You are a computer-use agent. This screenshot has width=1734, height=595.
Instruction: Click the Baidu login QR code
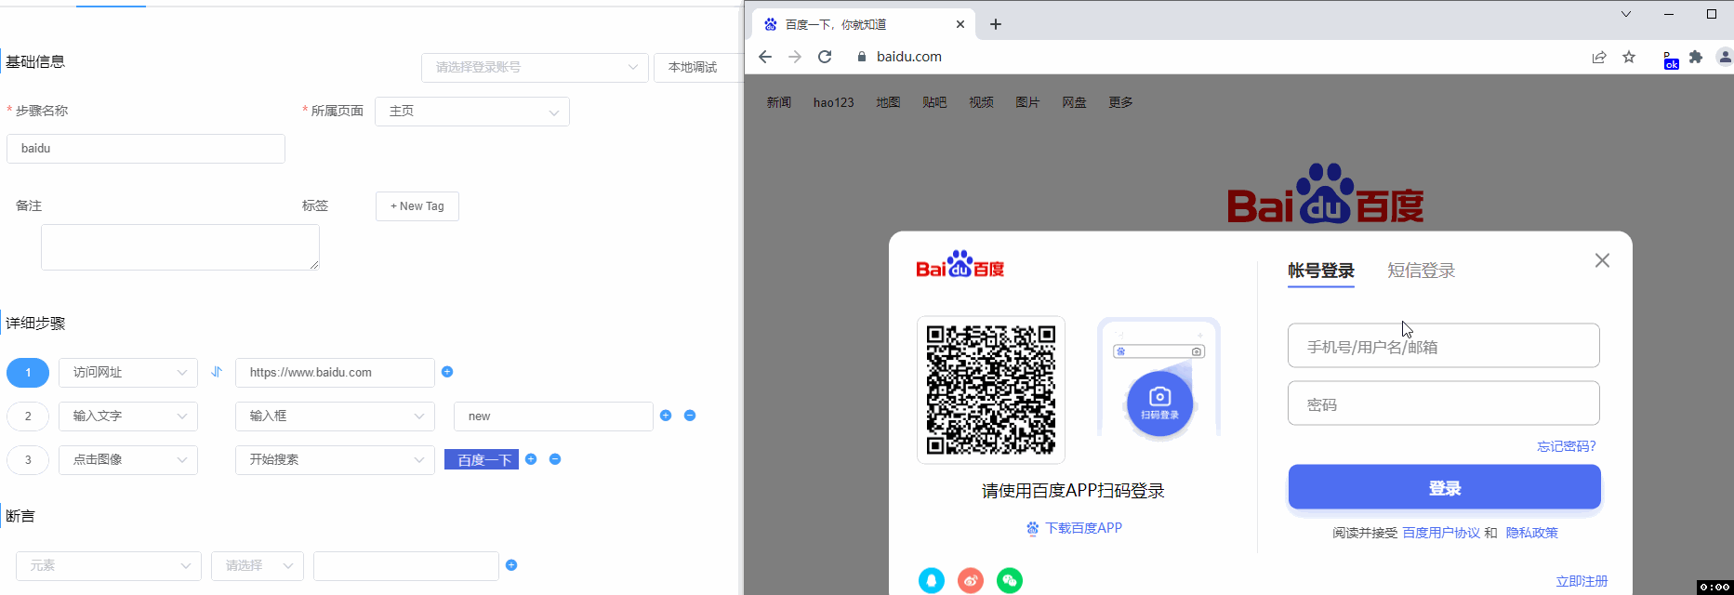(991, 390)
